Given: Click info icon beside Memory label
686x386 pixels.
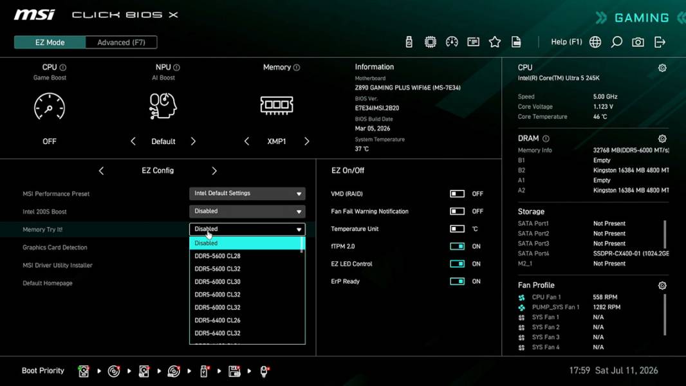Looking at the screenshot, I should pyautogui.click(x=297, y=68).
